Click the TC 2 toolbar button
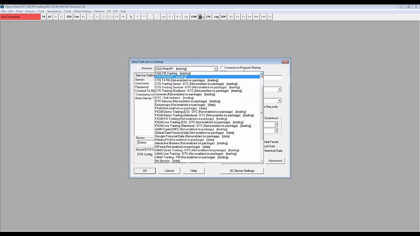The width and height of the screenshot is (420, 236). coord(178,17)
